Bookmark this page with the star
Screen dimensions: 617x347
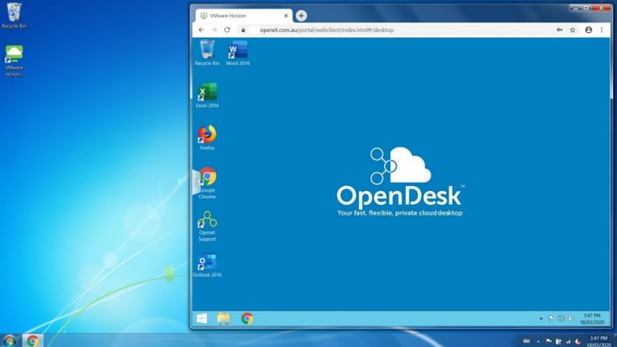573,30
